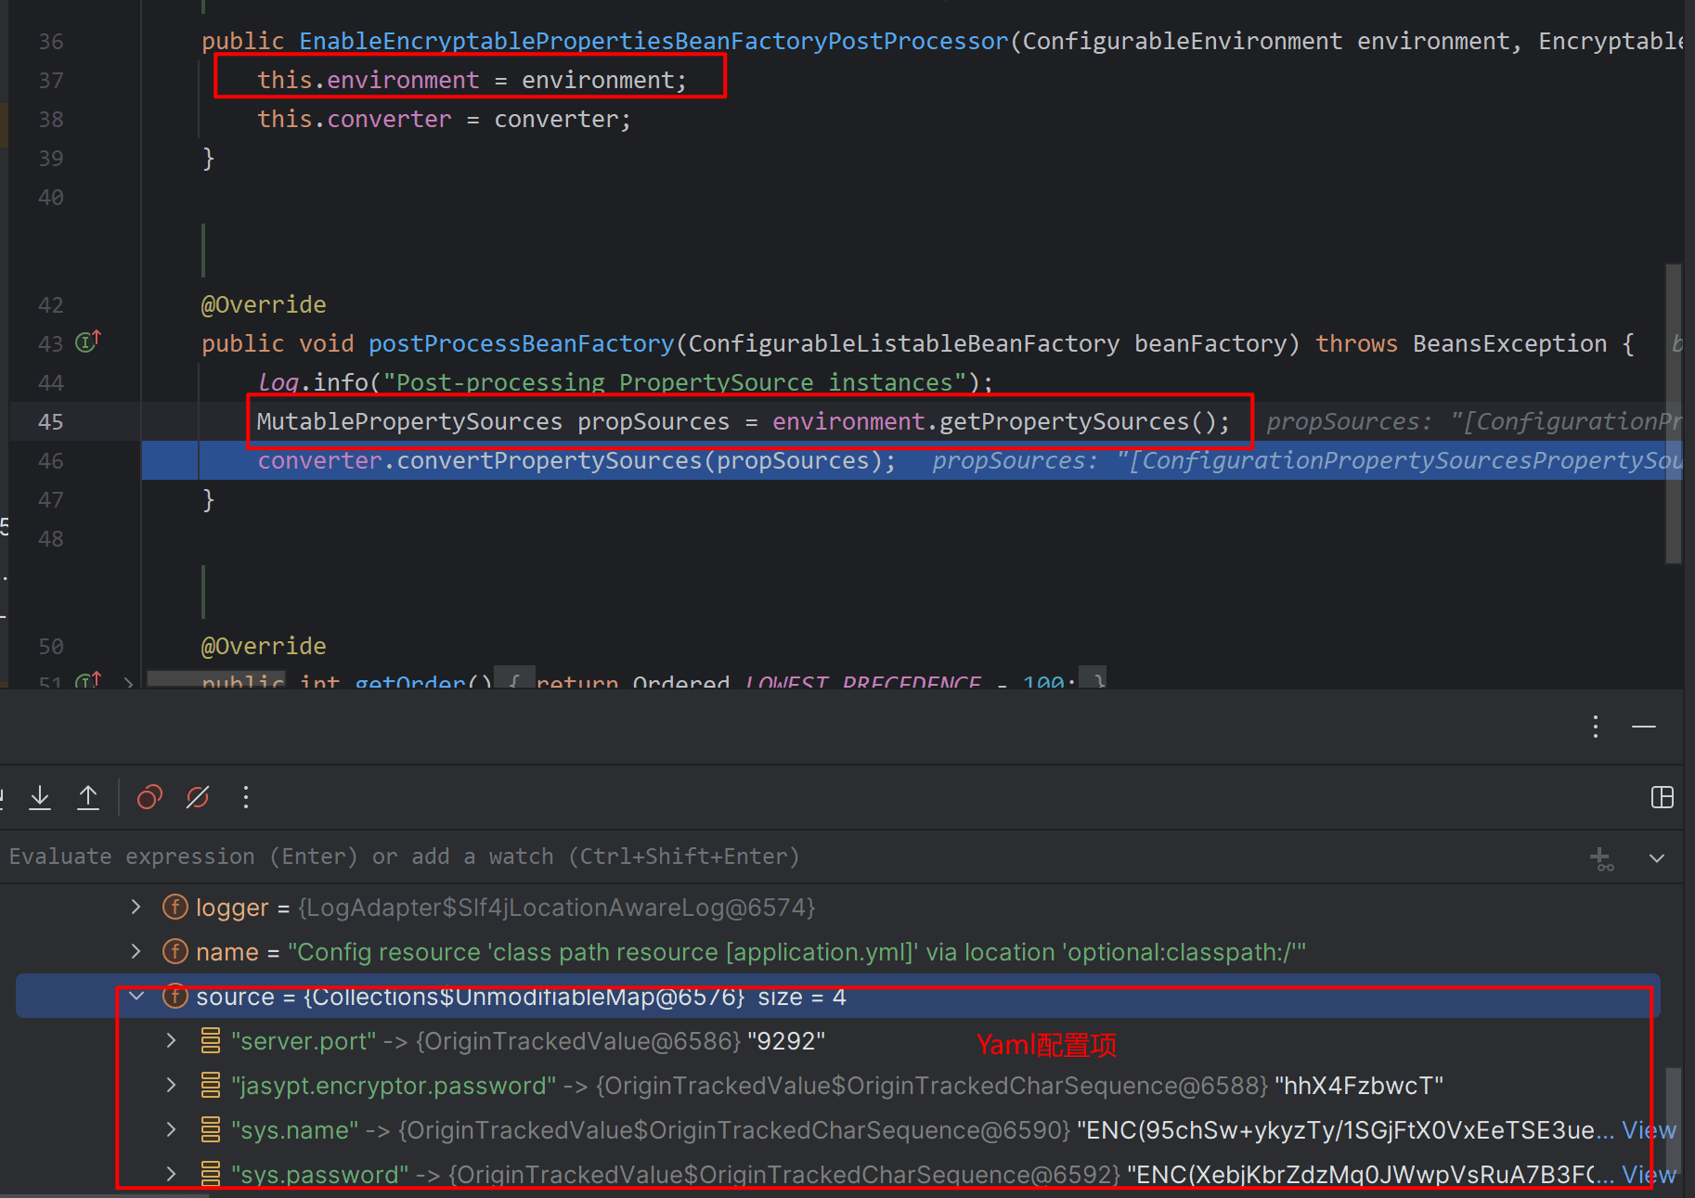Viewport: 1695px width, 1198px height.
Task: Expand the "server.port" map entry
Action: pos(172,1040)
